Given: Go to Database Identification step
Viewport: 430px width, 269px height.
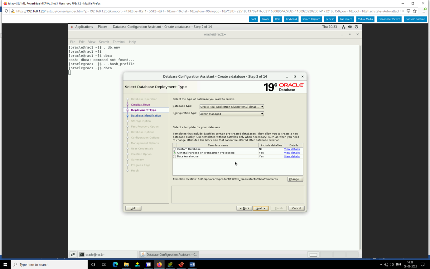Looking at the screenshot, I should coord(146,115).
